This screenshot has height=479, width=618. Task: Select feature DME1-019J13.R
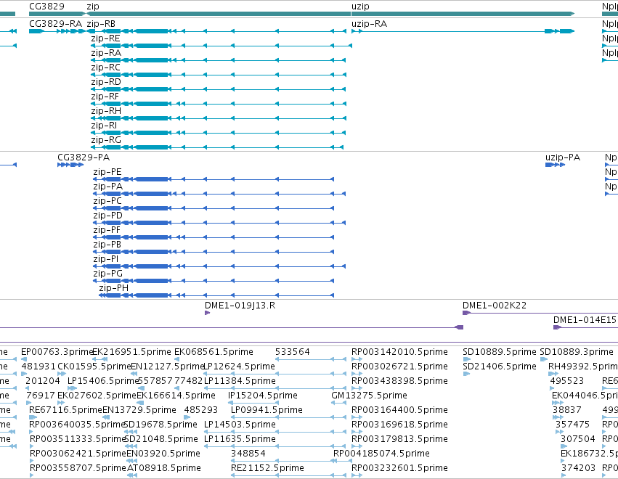[x=240, y=306]
